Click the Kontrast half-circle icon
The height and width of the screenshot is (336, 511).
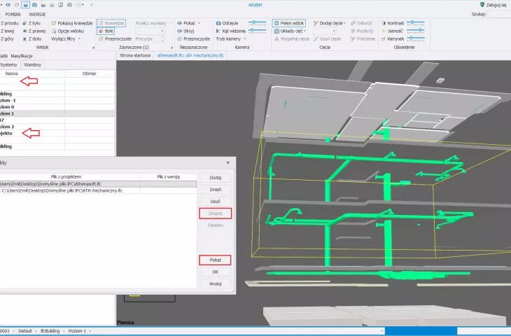pos(384,23)
